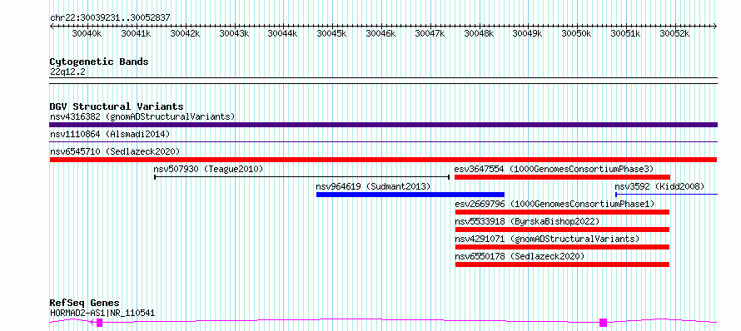
Task: Select the red esv3647554 variant bar
Action: coord(562,177)
